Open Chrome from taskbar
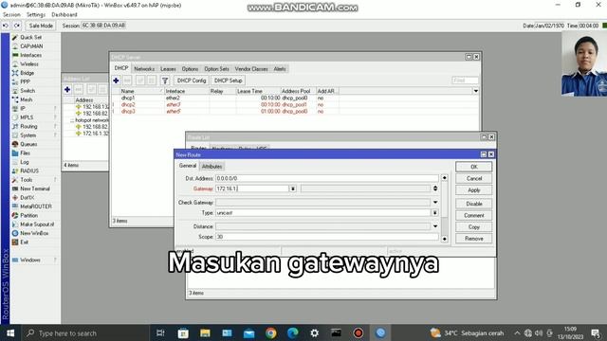Viewport: 607px width, 341px height. pyautogui.click(x=271, y=332)
